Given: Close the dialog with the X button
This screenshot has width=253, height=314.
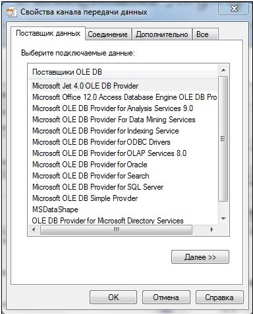Looking at the screenshot, I should coord(234,9).
